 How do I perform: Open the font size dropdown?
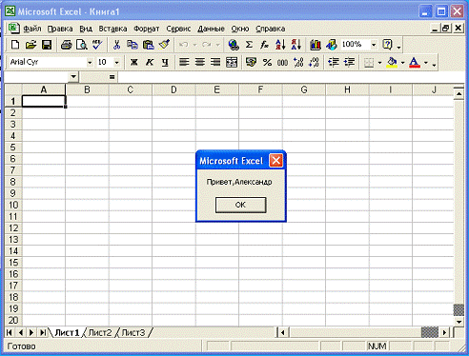click(116, 63)
